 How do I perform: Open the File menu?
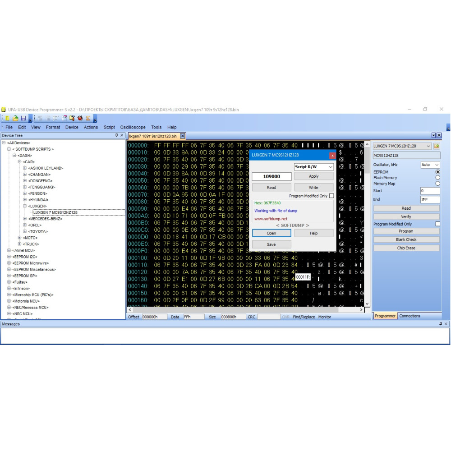click(x=9, y=127)
